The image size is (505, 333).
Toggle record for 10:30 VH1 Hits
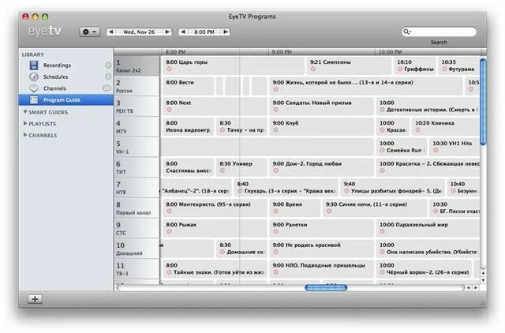click(436, 151)
